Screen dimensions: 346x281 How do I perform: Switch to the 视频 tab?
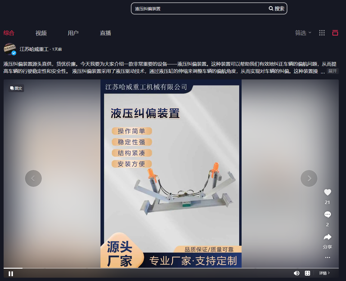[41, 33]
